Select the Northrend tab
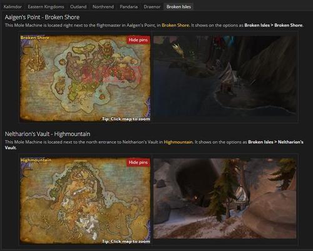Viewport: 313px width, 251px height. point(103,7)
